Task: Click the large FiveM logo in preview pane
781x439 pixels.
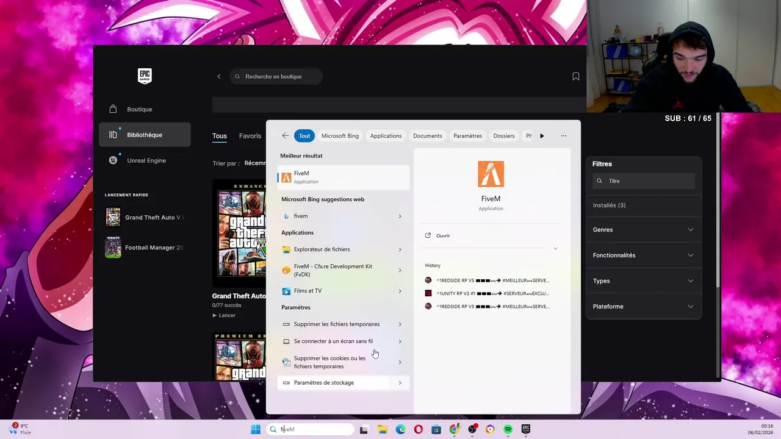Action: [x=491, y=174]
